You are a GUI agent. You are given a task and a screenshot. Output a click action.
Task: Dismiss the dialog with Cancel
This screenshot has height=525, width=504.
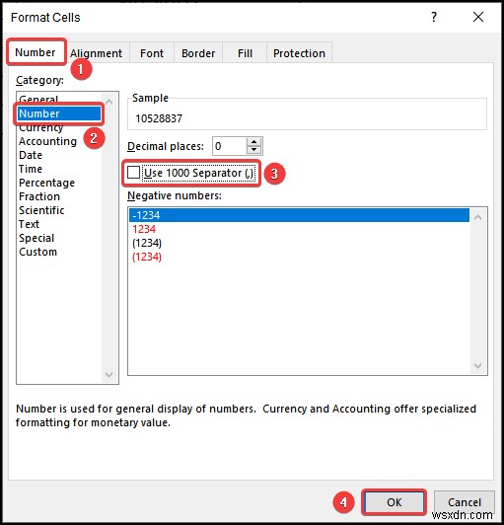coord(465,502)
